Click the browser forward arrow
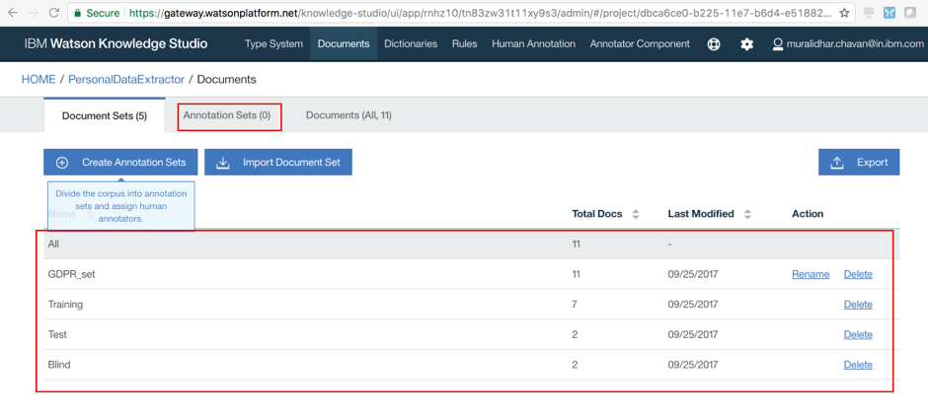The image size is (928, 419). [x=34, y=13]
